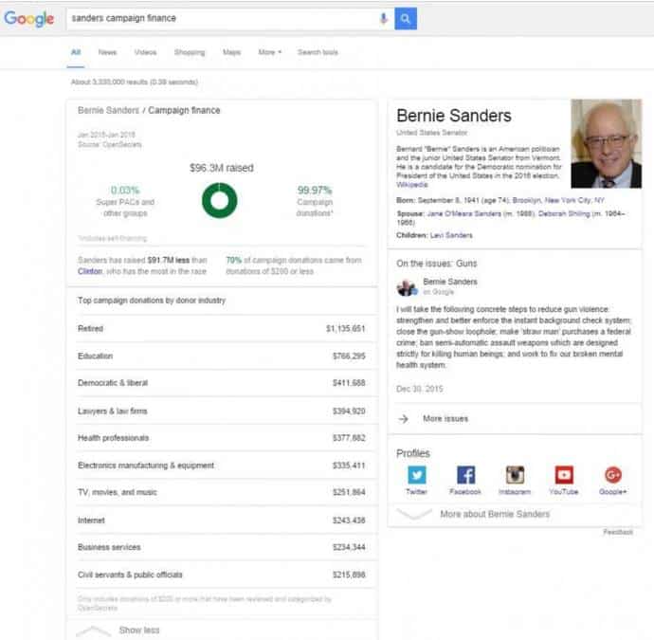Screen dimensions: 654x640
Task: Click the Bernie Sanders name in the issues card
Action: (450, 282)
